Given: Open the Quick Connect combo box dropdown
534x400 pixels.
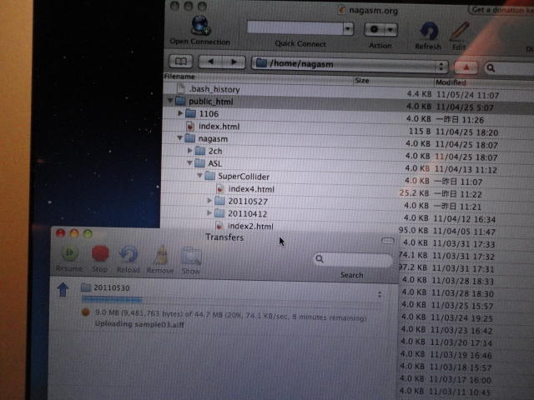Looking at the screenshot, I should 348,28.
